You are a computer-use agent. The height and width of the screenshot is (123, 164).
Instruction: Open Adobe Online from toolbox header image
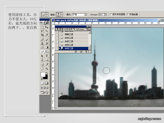[44, 23]
